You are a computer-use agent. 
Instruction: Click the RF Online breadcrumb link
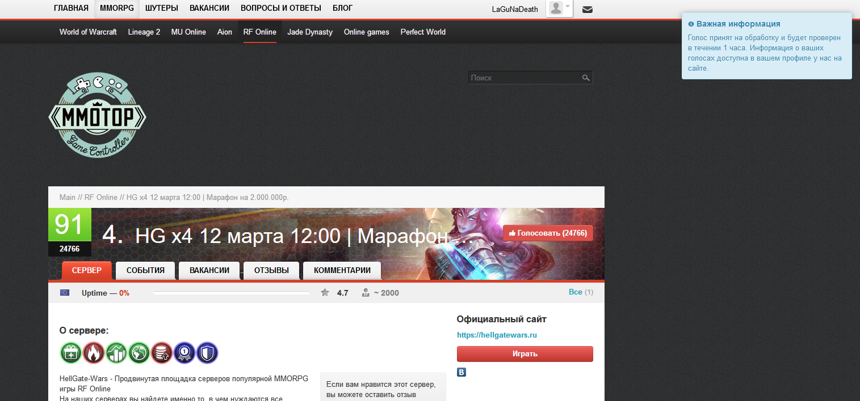point(101,197)
